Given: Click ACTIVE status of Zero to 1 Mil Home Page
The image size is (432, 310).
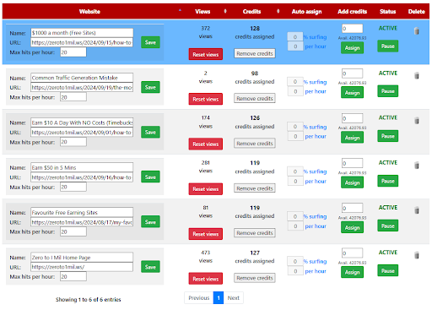Looking at the screenshot, I should coord(388,253).
